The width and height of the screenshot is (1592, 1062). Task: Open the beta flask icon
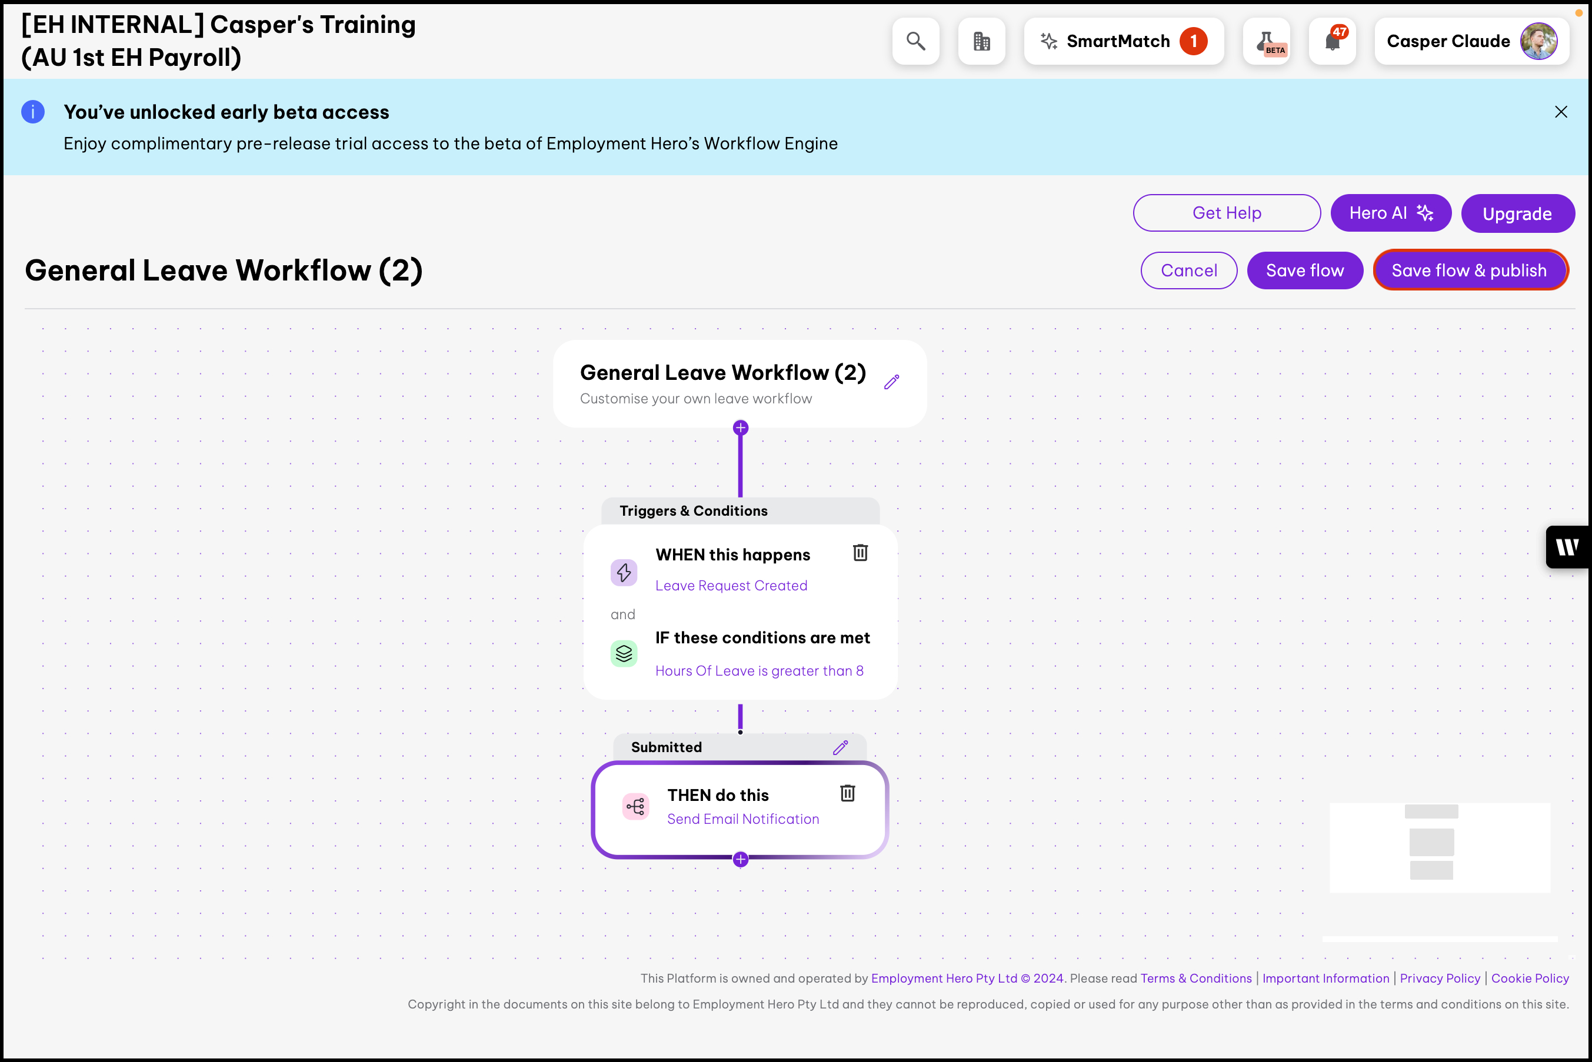[1266, 41]
